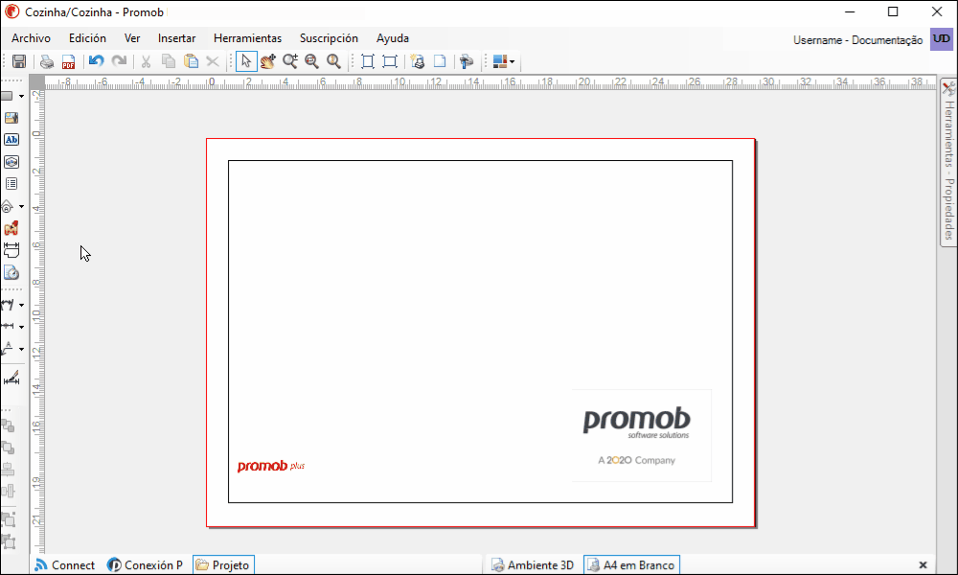Viewport: 958px width, 575px height.
Task: Click the red puzzle-piece tool
Action: pyautogui.click(x=11, y=228)
